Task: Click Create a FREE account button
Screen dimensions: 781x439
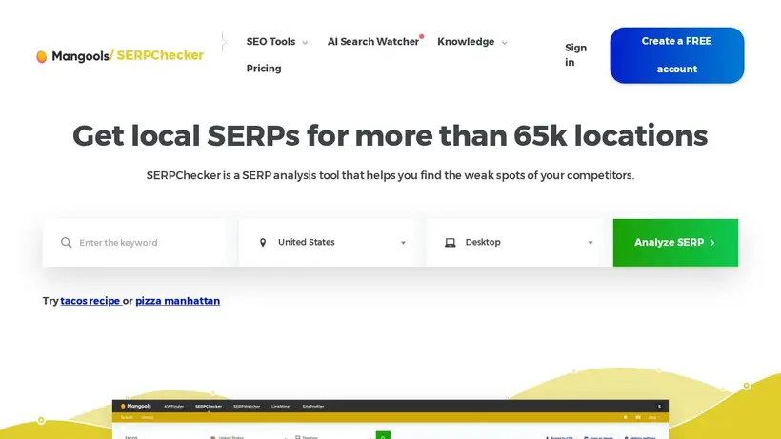Action: click(677, 55)
